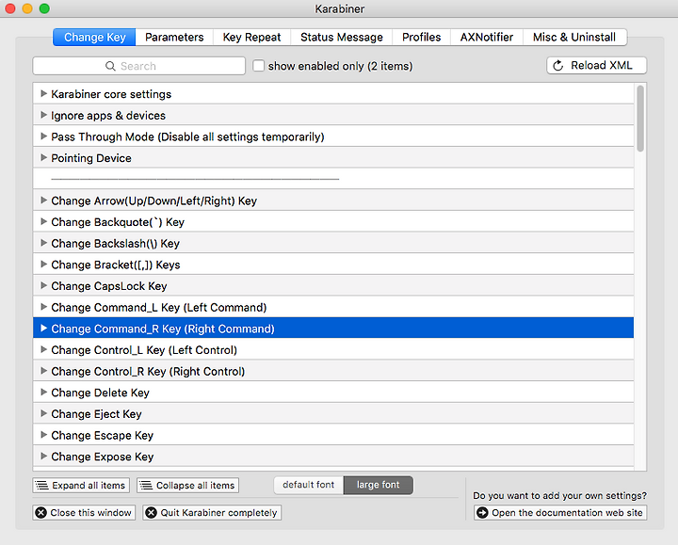The image size is (678, 545).
Task: Switch to the Profiles tab
Action: tap(422, 37)
